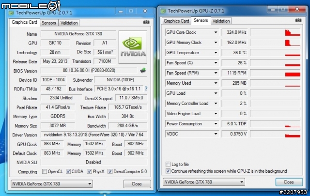Image resolution: width=310 pixels, height=196 pixels.
Task: Open the Video Engine Load dropdown
Action: pyautogui.click(x=216, y=114)
